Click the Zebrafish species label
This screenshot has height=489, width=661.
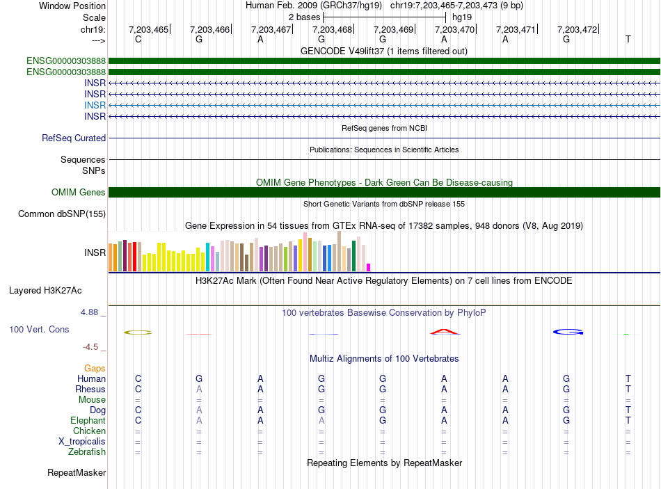87,451
